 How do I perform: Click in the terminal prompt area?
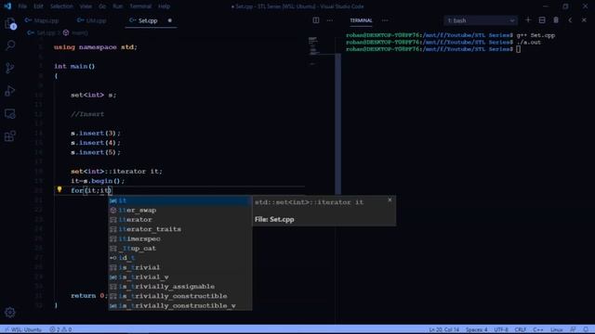coord(519,49)
